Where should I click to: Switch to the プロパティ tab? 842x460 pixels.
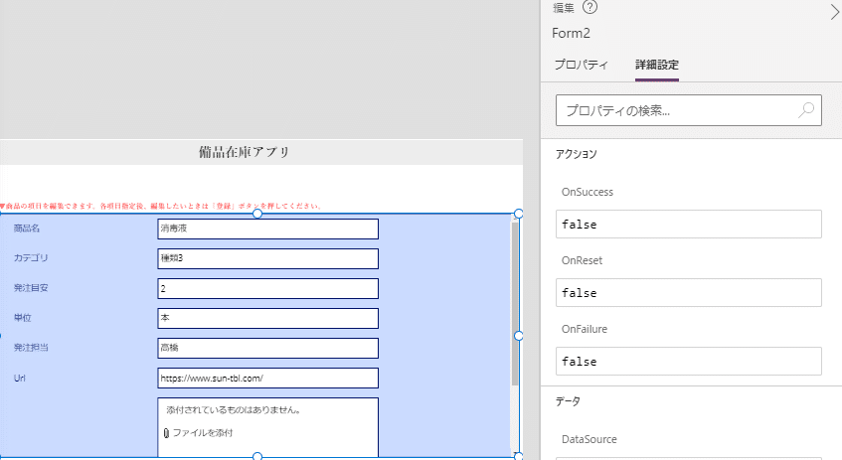(x=581, y=65)
